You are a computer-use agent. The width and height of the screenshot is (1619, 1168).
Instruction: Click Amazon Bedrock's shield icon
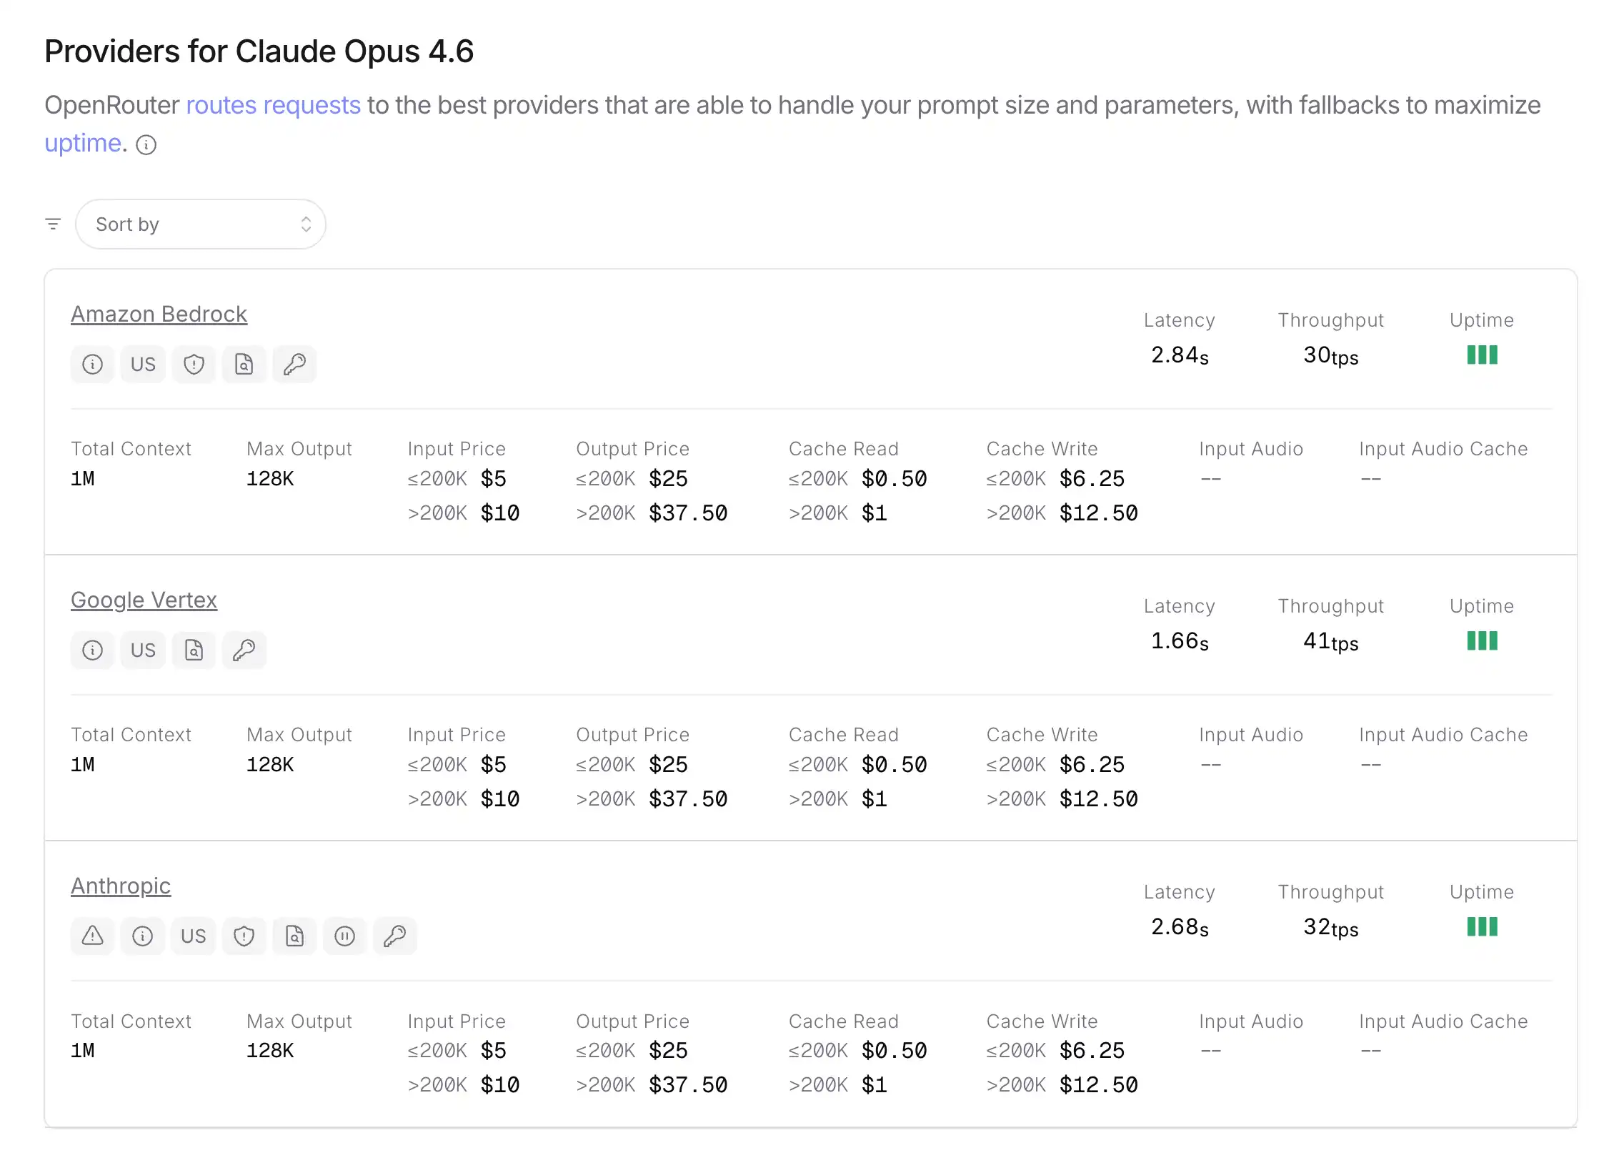194,365
